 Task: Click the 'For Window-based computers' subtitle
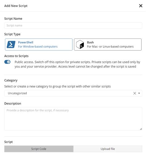pyautogui.click(x=38, y=46)
